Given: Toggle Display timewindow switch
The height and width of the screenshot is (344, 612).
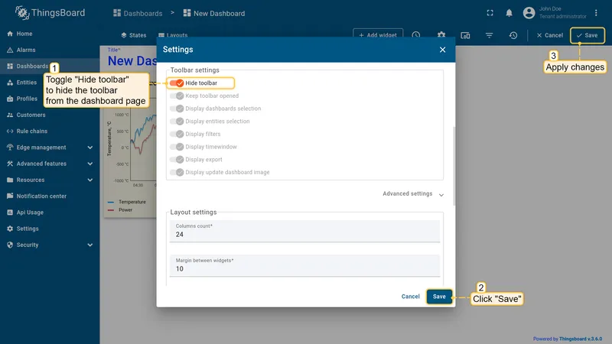Looking at the screenshot, I should tap(177, 147).
